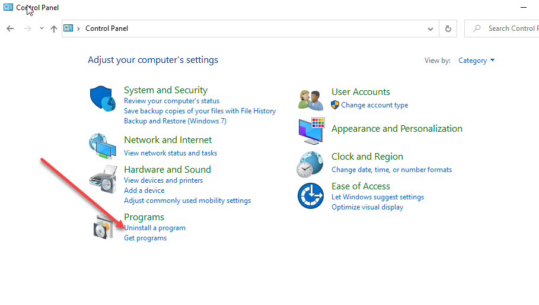Click the Forward arrow navigation button
Screen dimensions: 539x305
click(27, 28)
